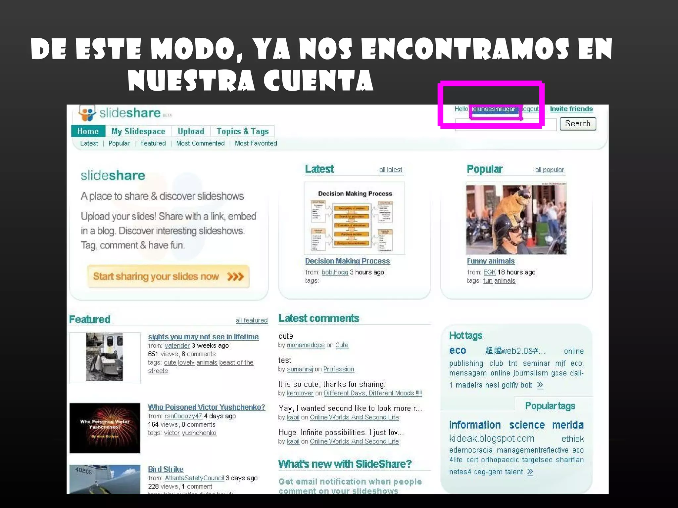
Task: Click into the search text field
Action: (x=506, y=124)
